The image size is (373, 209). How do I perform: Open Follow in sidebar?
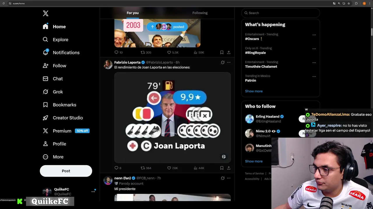pos(54,66)
